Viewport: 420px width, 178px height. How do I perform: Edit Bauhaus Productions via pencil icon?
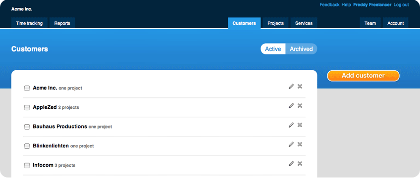(291, 125)
